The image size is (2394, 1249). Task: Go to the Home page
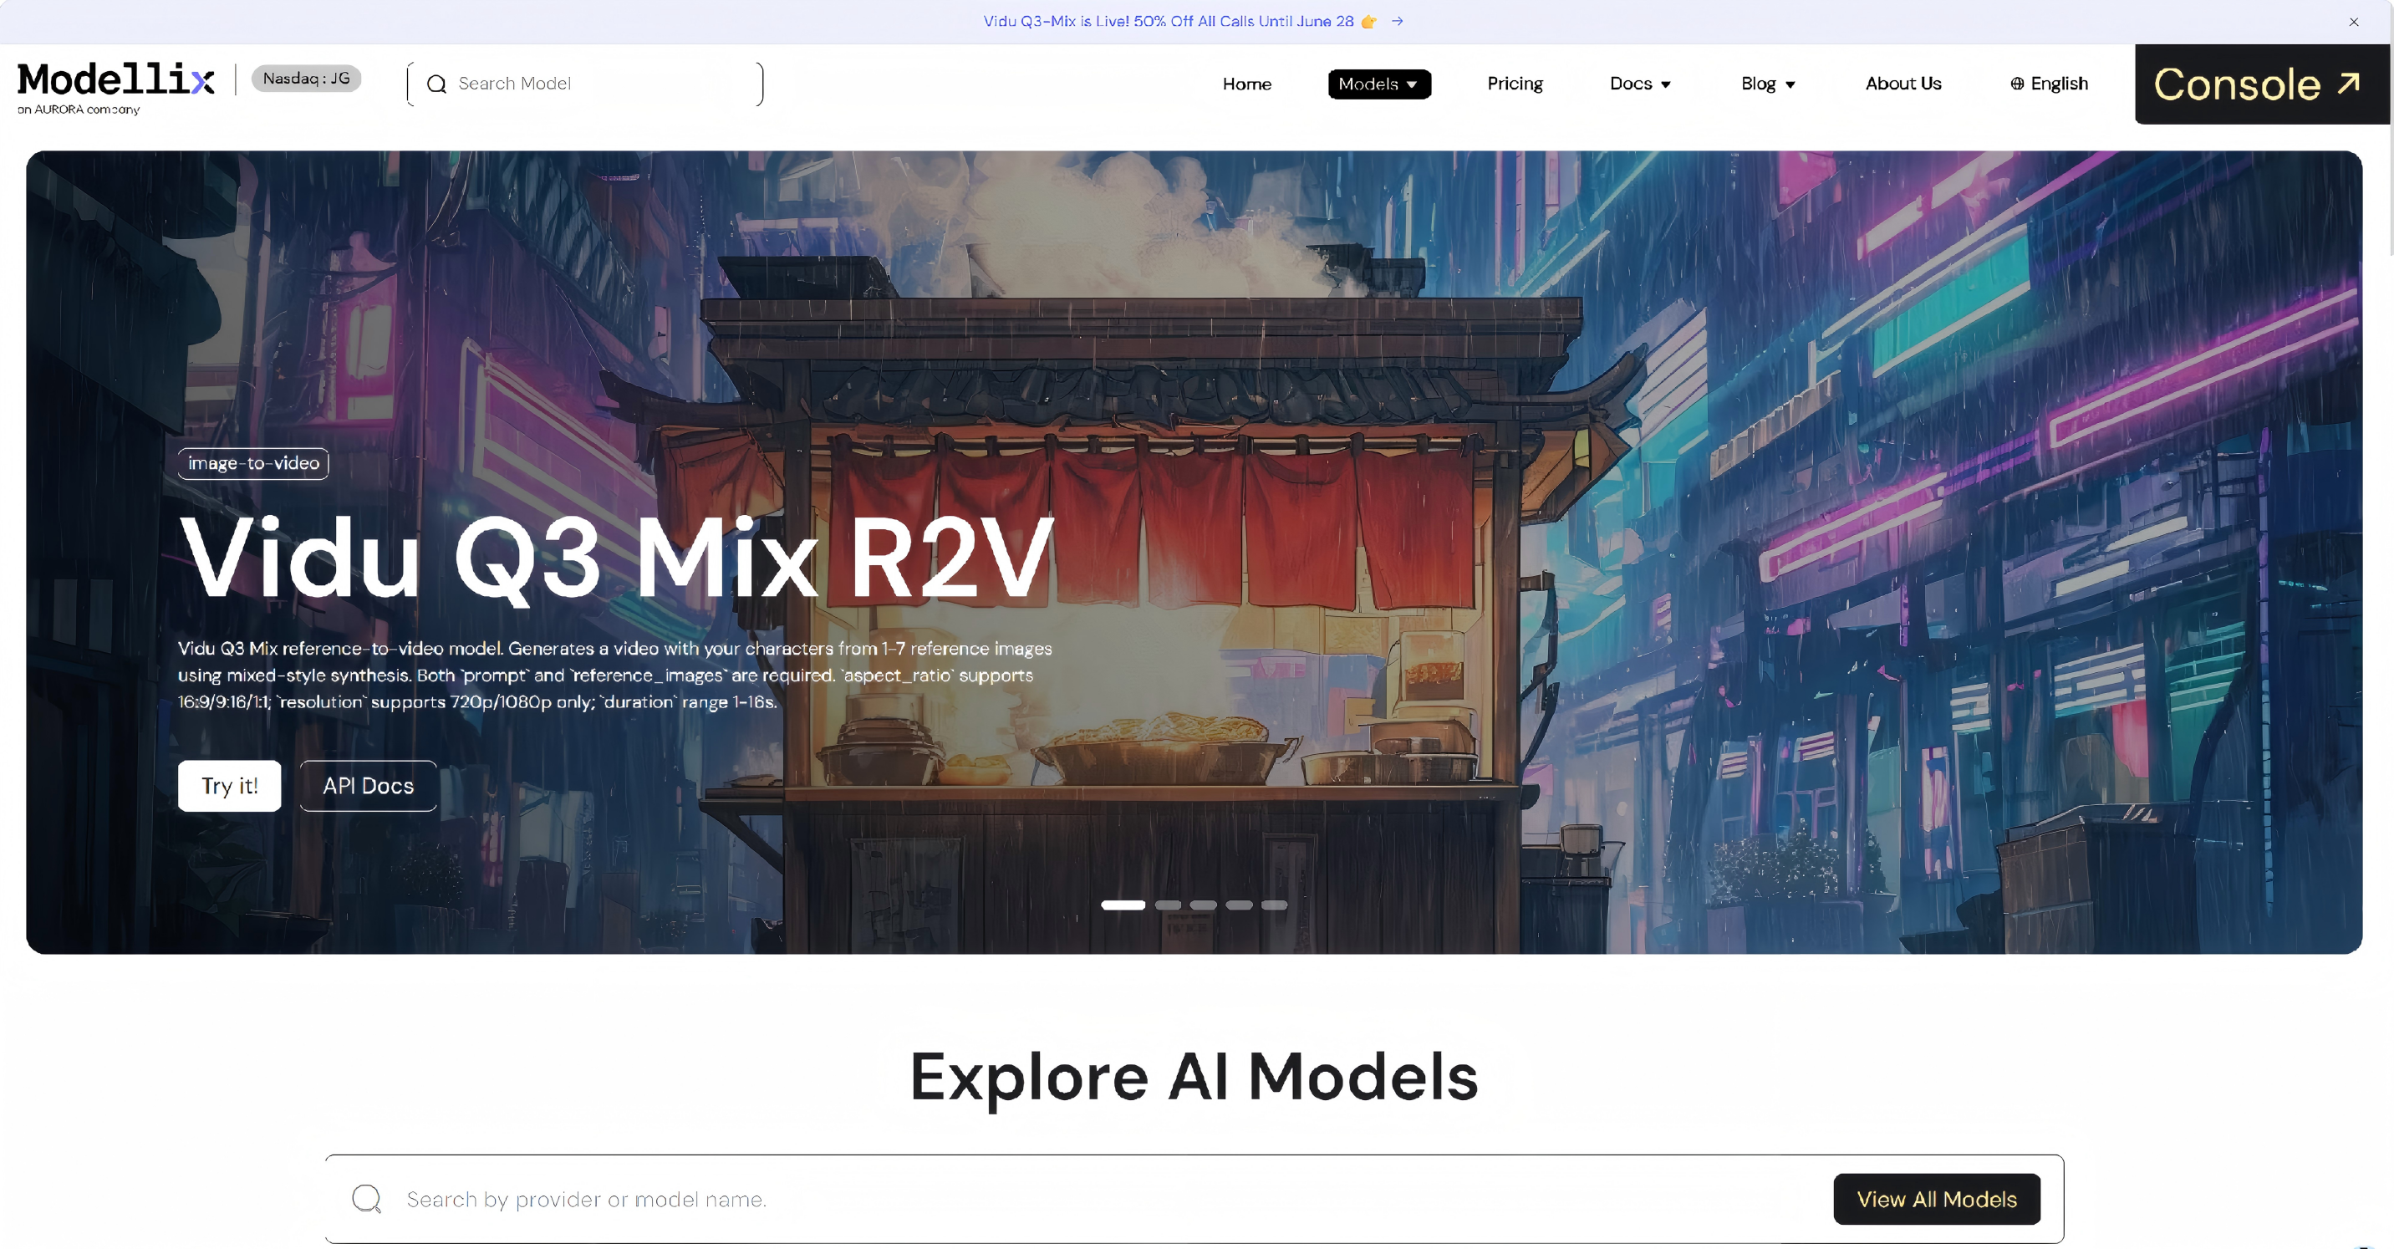pyautogui.click(x=1246, y=84)
